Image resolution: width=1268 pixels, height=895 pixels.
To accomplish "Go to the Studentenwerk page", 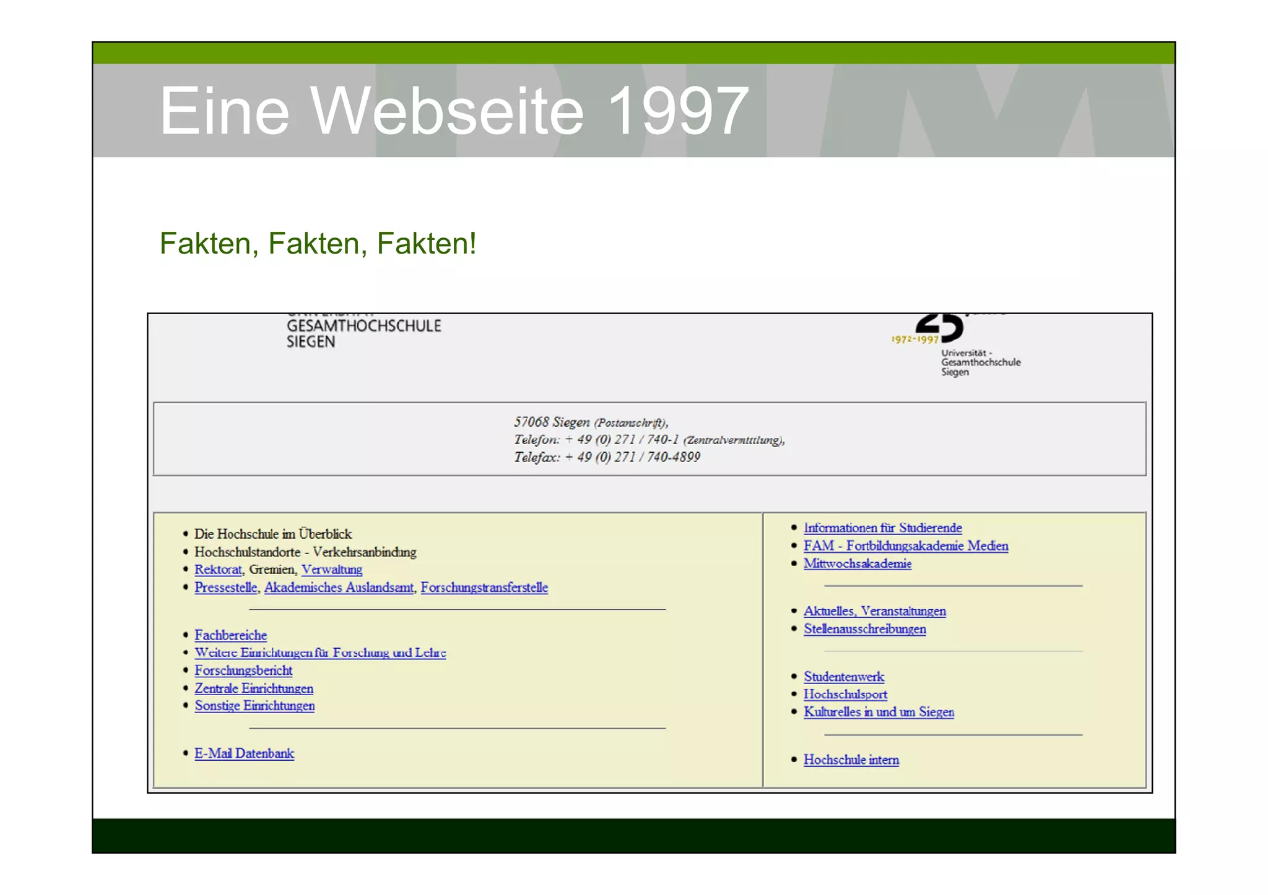I will coord(844,677).
